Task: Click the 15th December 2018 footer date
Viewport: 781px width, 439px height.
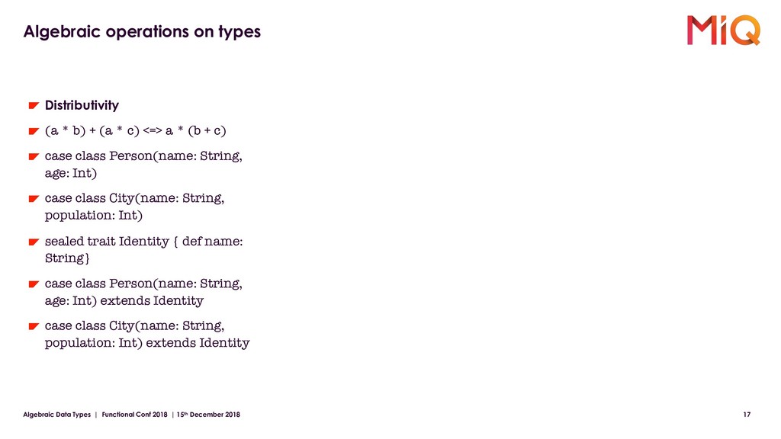Action: (208, 415)
